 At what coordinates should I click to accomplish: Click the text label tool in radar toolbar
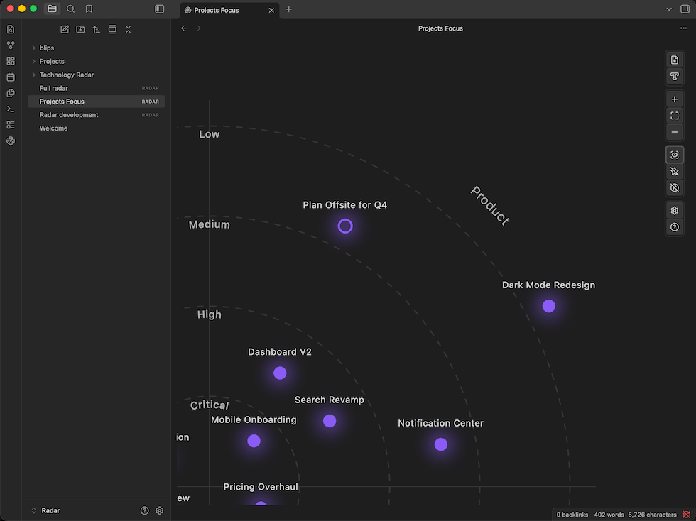pyautogui.click(x=674, y=77)
